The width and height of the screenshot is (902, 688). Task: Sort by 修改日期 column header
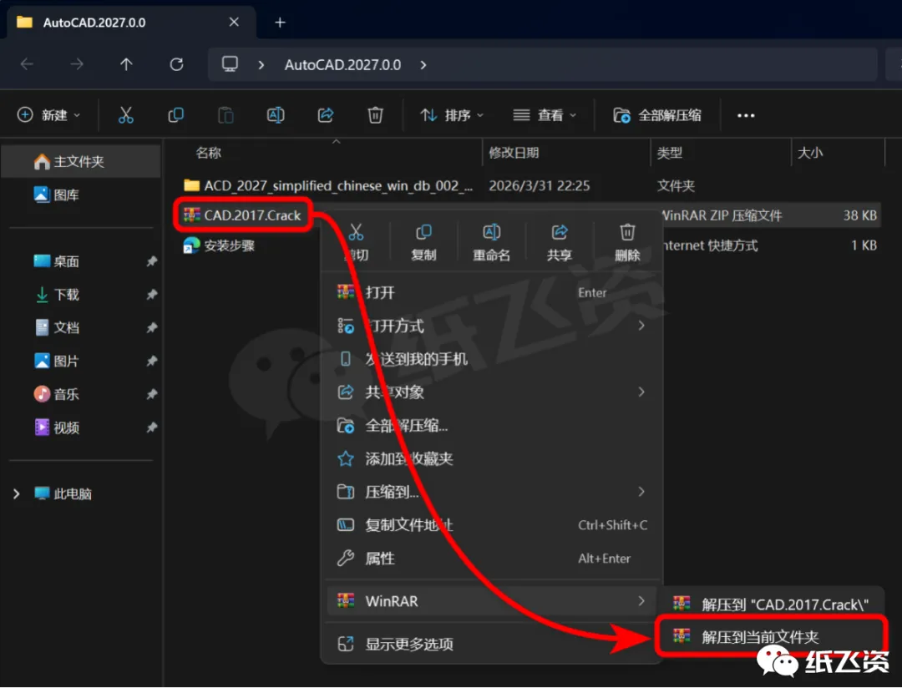pyautogui.click(x=514, y=153)
